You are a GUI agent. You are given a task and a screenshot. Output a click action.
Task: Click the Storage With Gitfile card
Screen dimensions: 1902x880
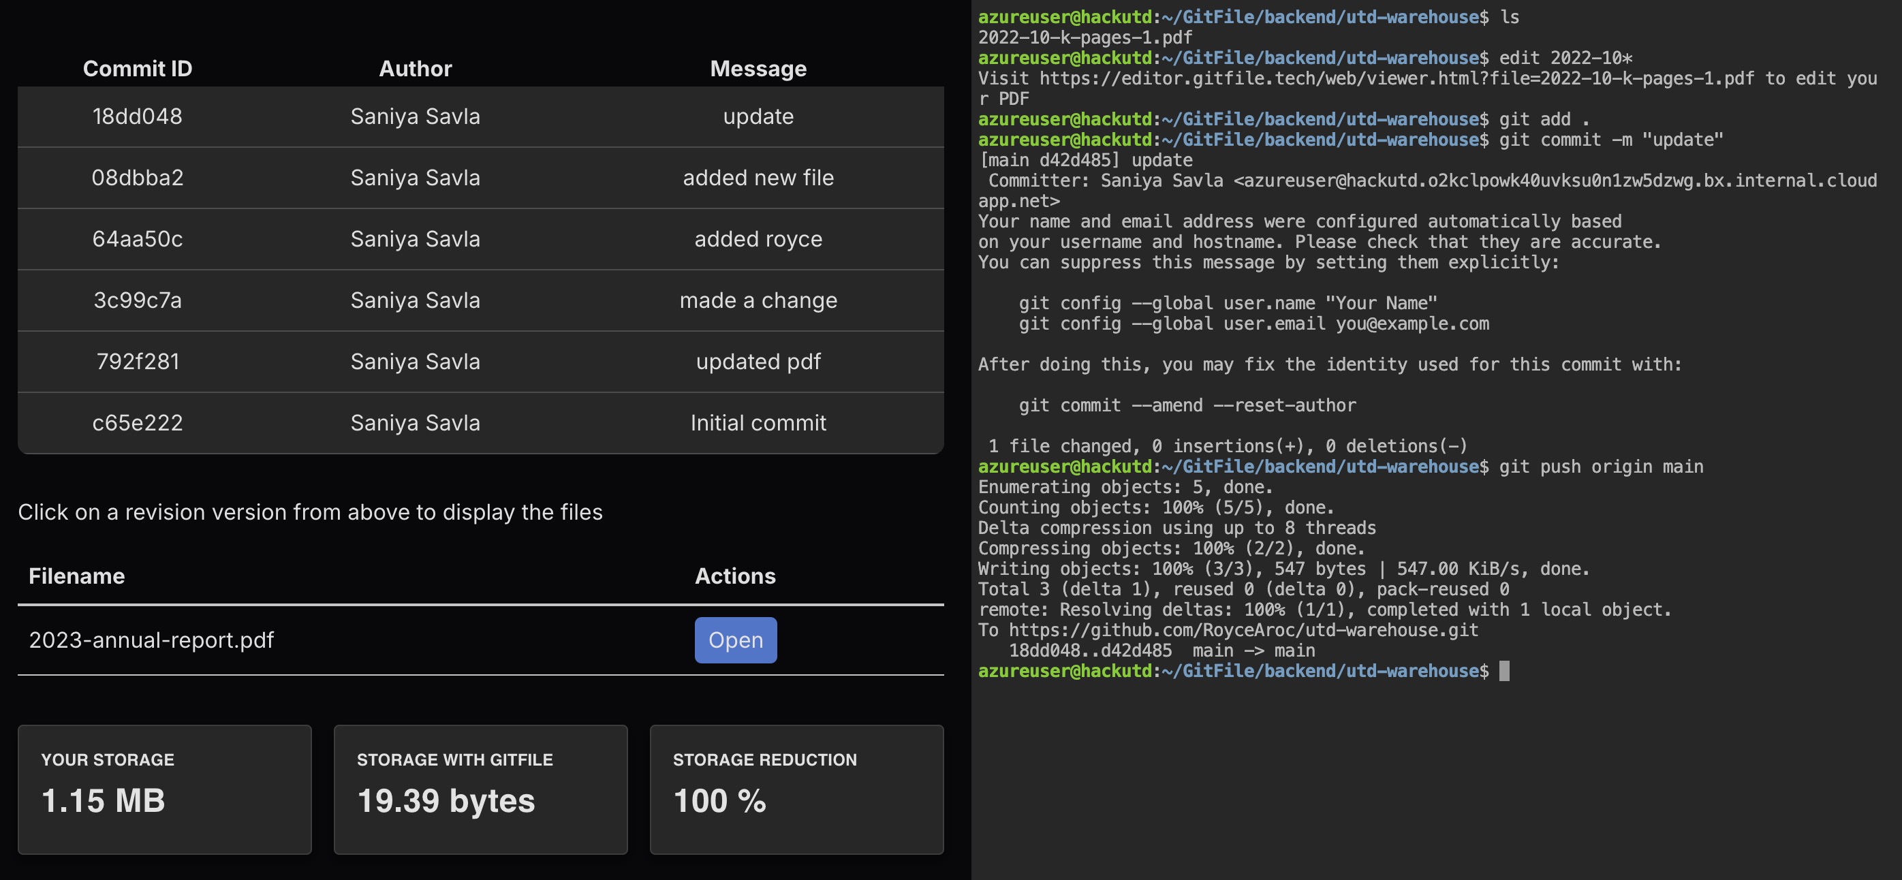(480, 789)
